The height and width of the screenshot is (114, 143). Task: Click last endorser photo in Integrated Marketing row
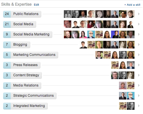(131, 106)
